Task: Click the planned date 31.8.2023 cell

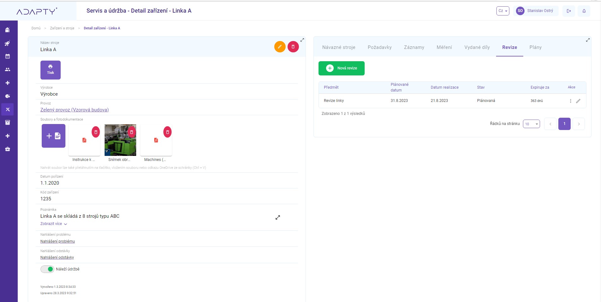Action: tap(399, 101)
